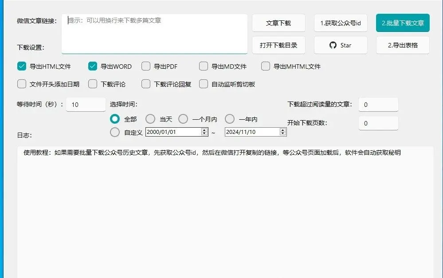This screenshot has width=443, height=278.
Task: Select the 全部 time radio button
Action: (x=115, y=119)
